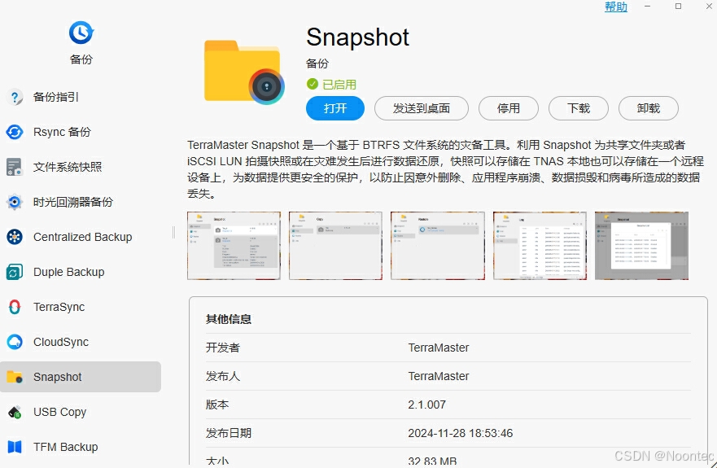Click the 发布人 row label
717x468 pixels.
tap(223, 376)
